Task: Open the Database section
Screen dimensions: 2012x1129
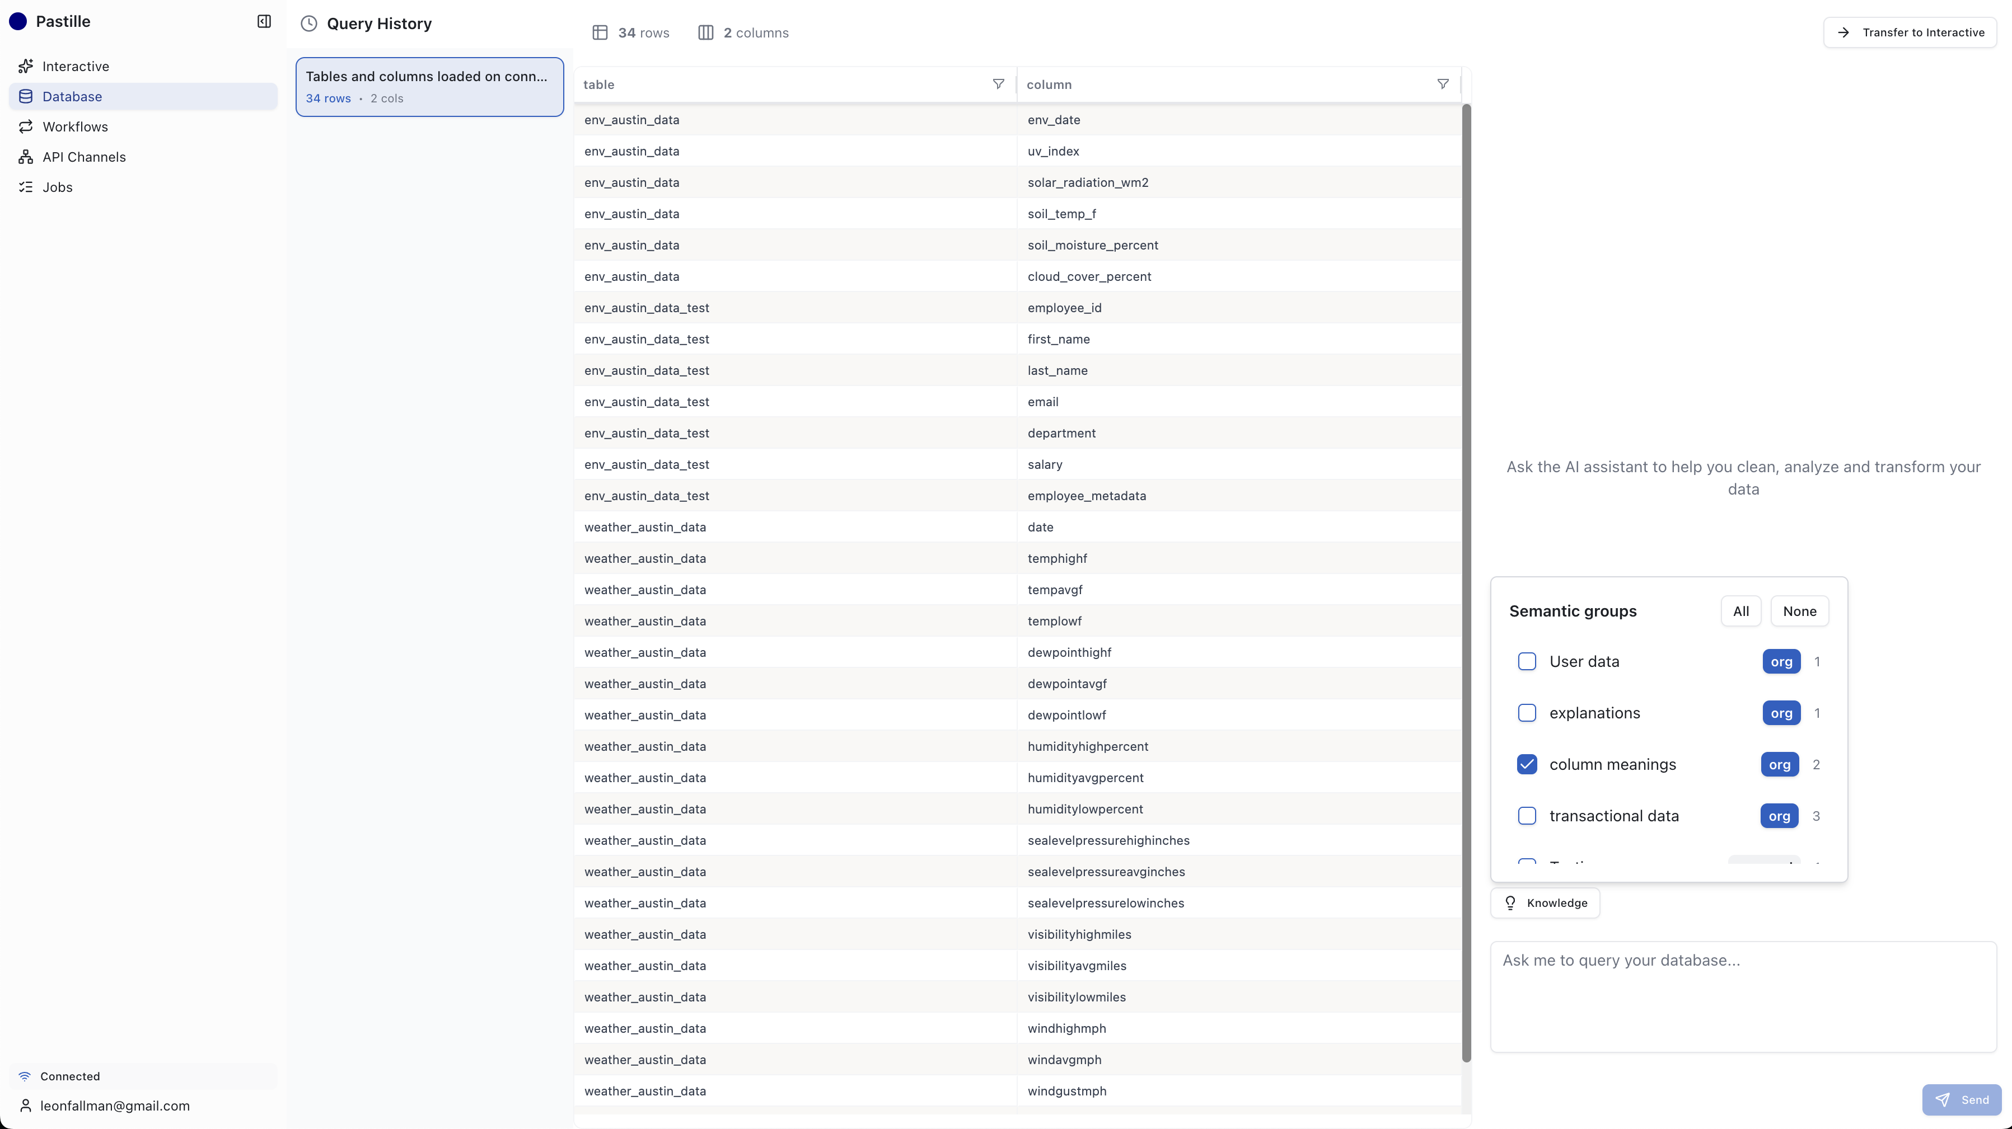Action: [x=72, y=97]
